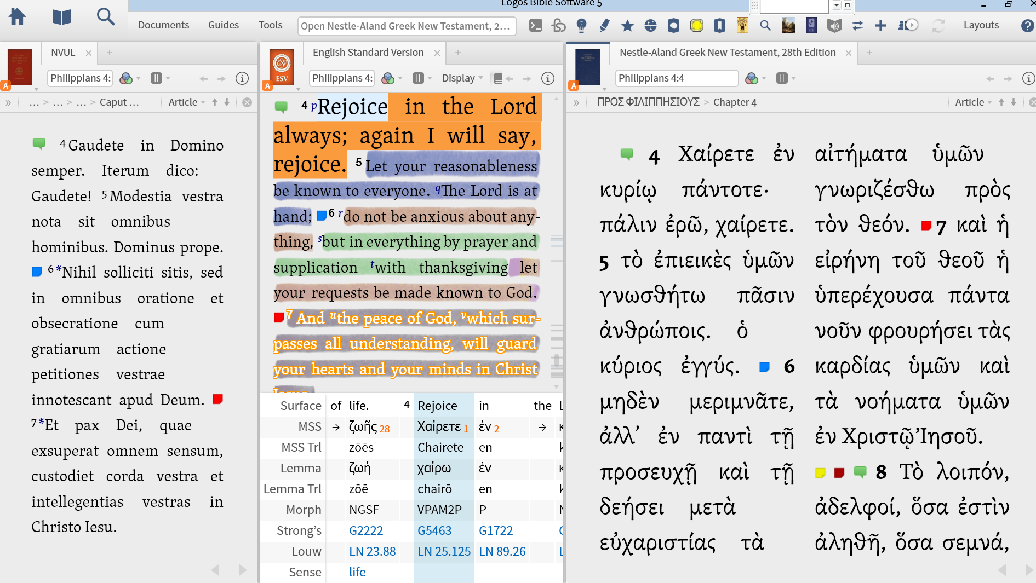Click the Layouts button
Viewport: 1036px width, 583px height.
click(x=981, y=25)
